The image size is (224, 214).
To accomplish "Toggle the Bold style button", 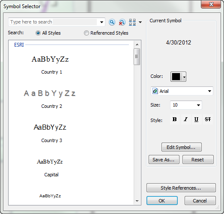I will click(x=175, y=119).
